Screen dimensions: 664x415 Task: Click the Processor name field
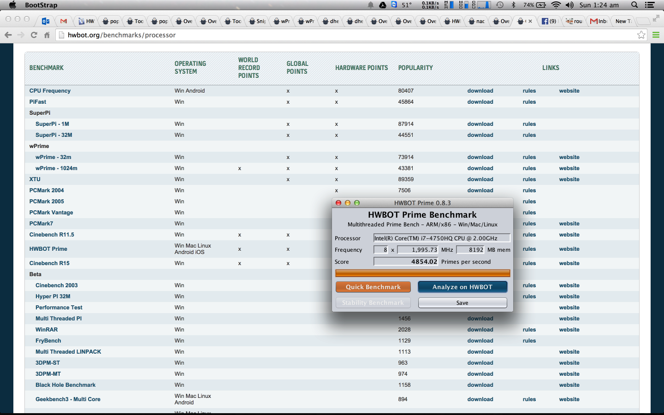pos(442,238)
